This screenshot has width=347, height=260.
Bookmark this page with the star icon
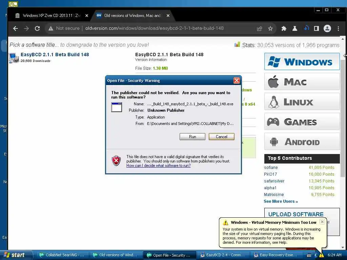point(270,28)
